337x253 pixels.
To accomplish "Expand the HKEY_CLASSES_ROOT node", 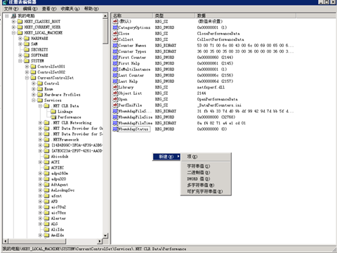I will pyautogui.click(x=13, y=21).
